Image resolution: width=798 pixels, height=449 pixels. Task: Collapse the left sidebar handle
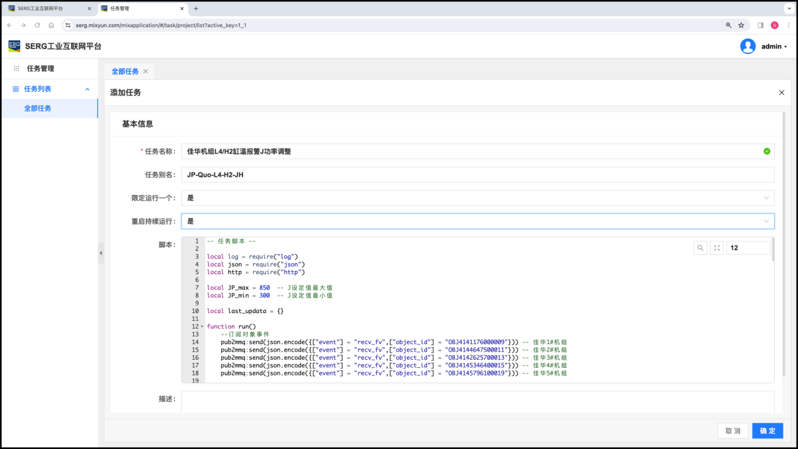tap(101, 253)
